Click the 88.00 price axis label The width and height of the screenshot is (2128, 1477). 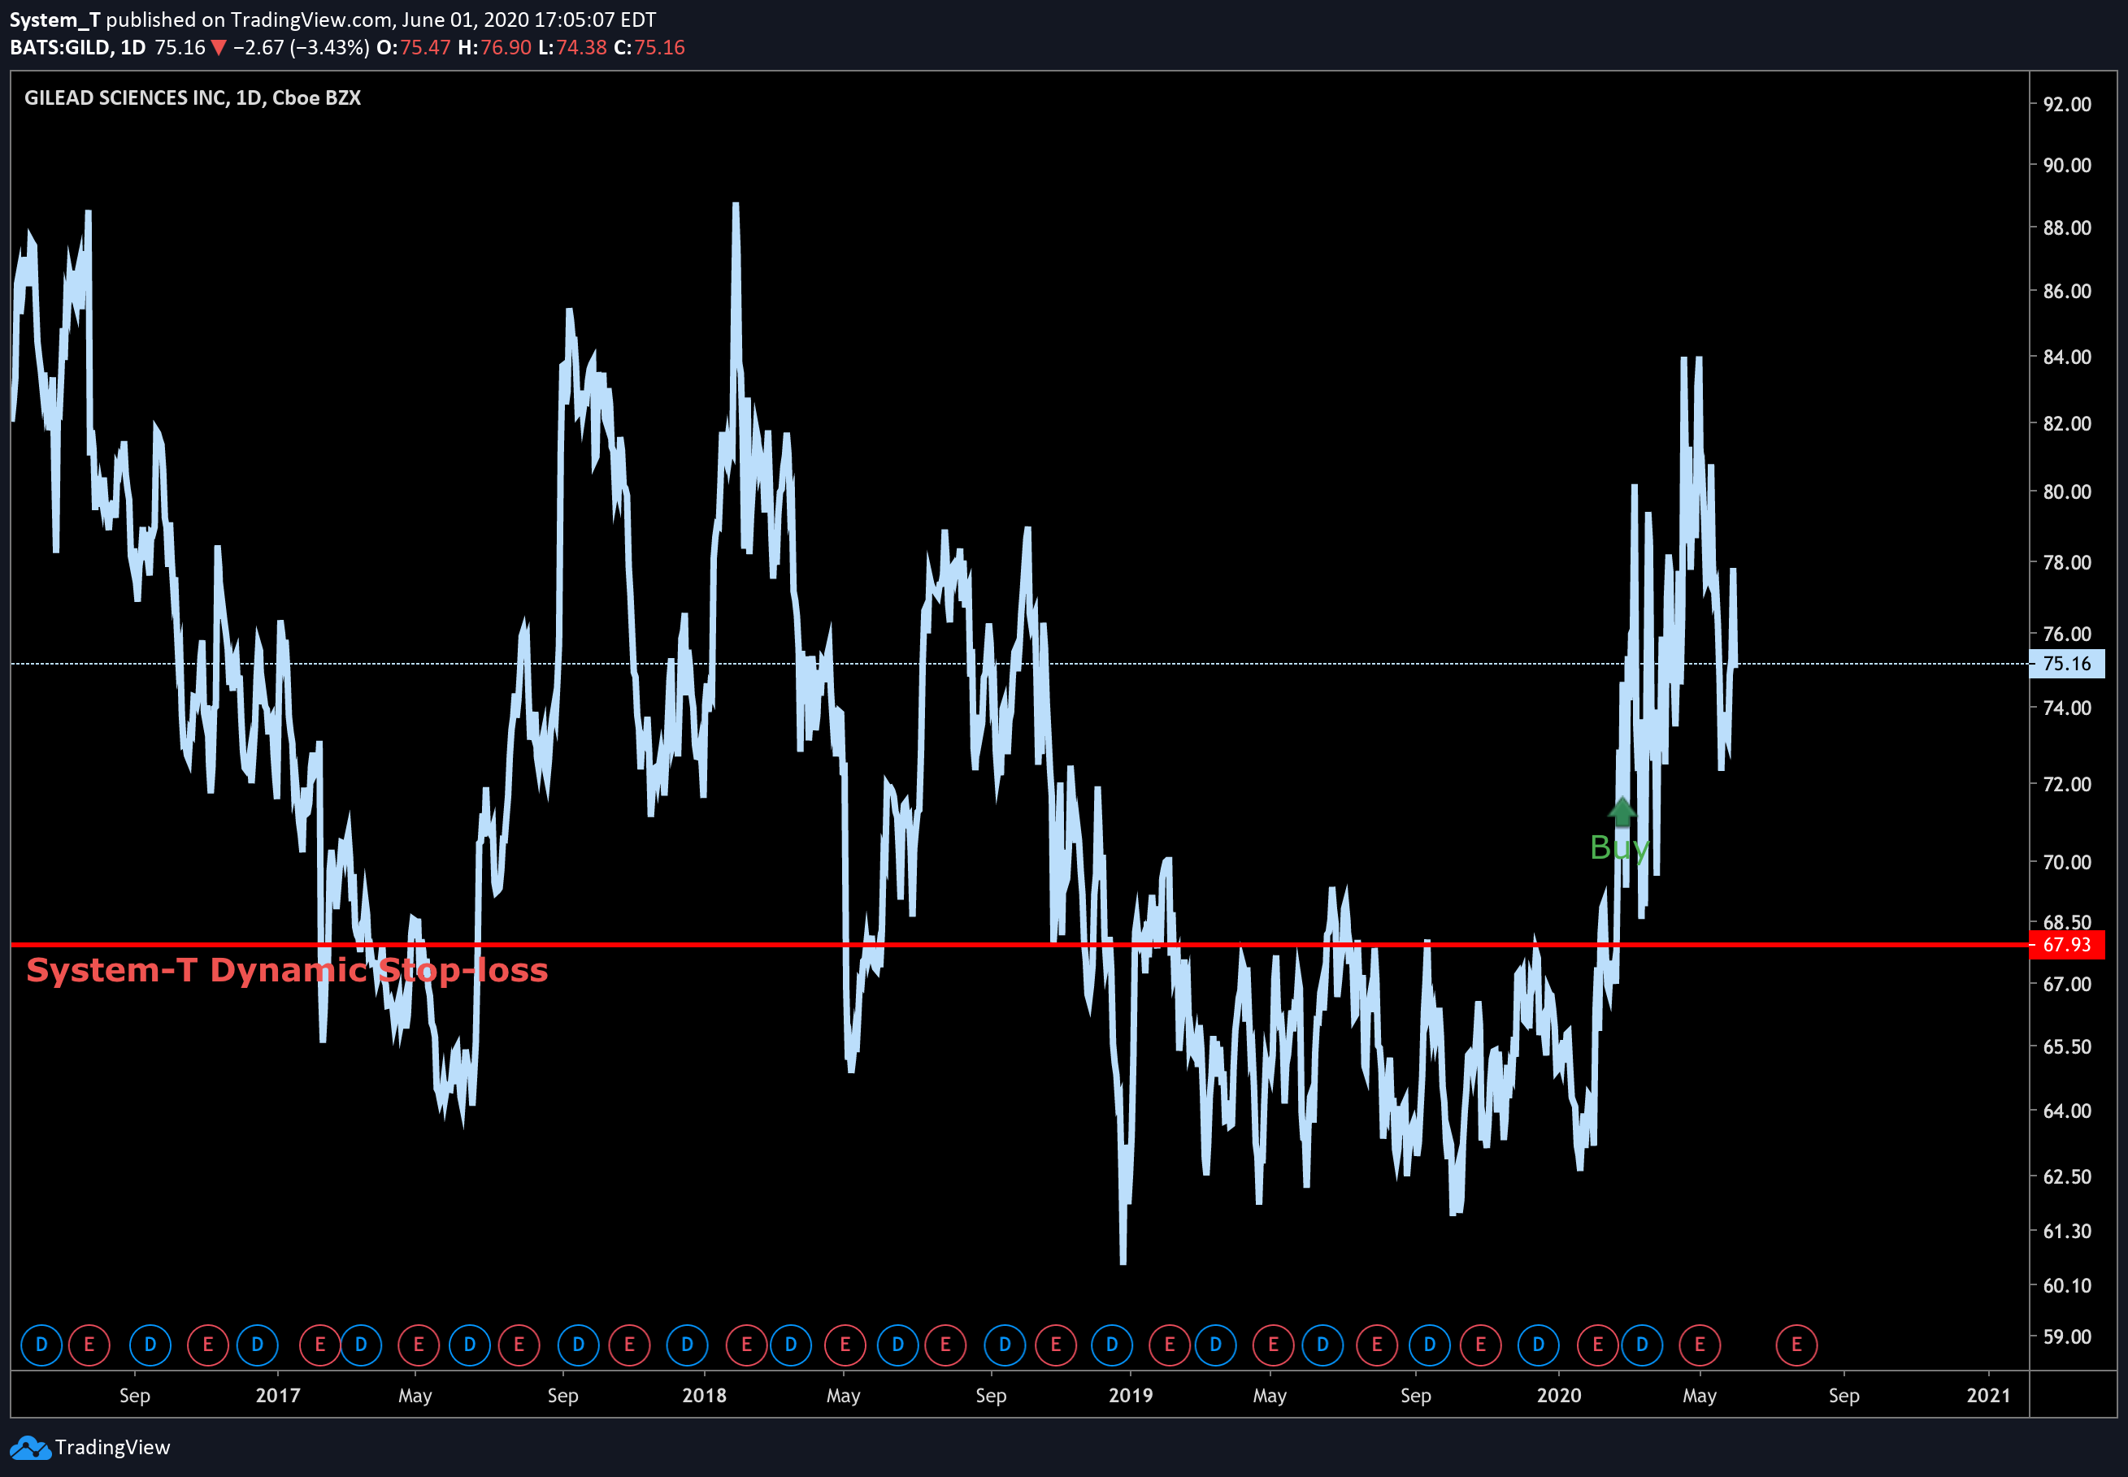click(2067, 227)
